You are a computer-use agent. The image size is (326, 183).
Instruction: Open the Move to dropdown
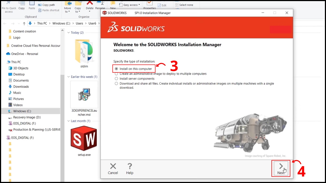[68, 7]
